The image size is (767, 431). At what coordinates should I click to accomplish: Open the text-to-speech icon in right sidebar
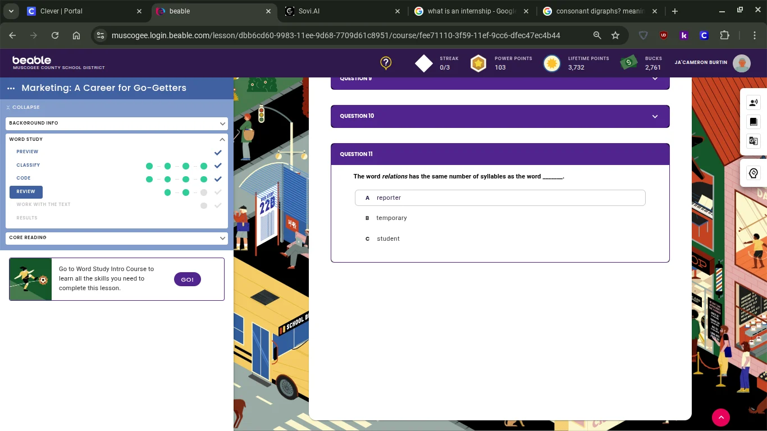754,102
